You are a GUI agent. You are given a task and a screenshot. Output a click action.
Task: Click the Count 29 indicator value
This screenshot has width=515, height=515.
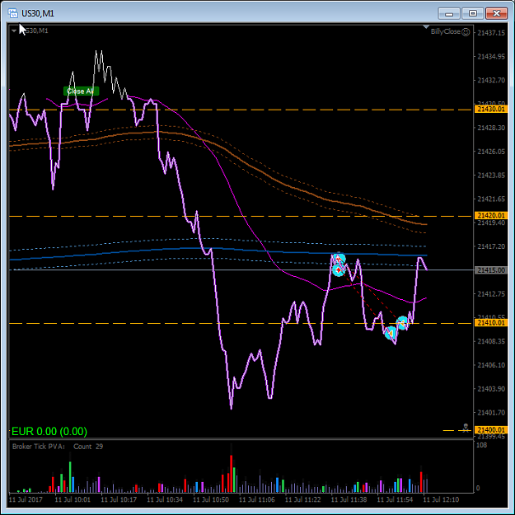88,447
